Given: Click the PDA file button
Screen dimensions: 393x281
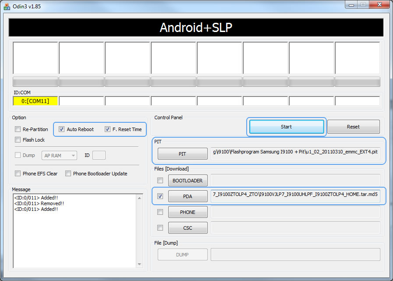Looking at the screenshot, I should (x=188, y=196).
